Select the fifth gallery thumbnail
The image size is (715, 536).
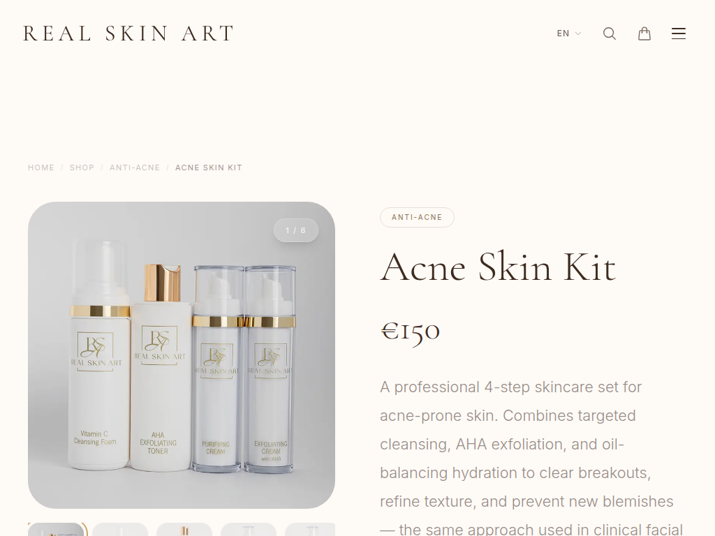coord(310,530)
